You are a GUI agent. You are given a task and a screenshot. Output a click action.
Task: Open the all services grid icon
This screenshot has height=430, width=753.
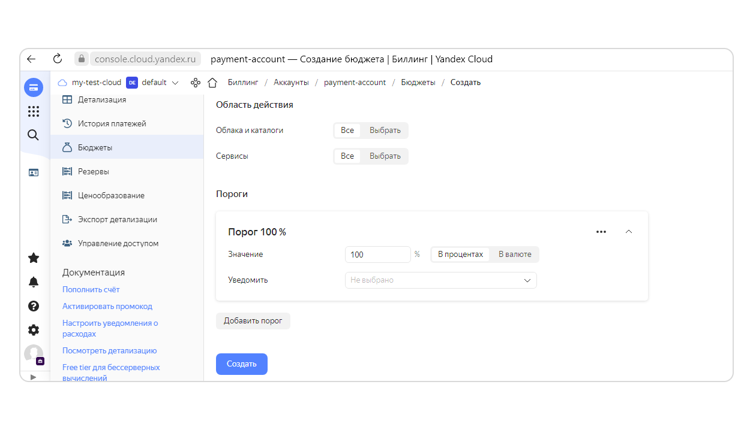point(34,111)
